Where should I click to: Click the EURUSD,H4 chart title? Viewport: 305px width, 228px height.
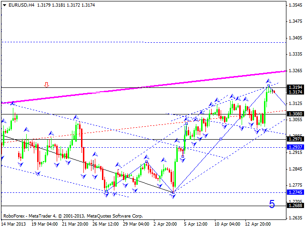17,5
